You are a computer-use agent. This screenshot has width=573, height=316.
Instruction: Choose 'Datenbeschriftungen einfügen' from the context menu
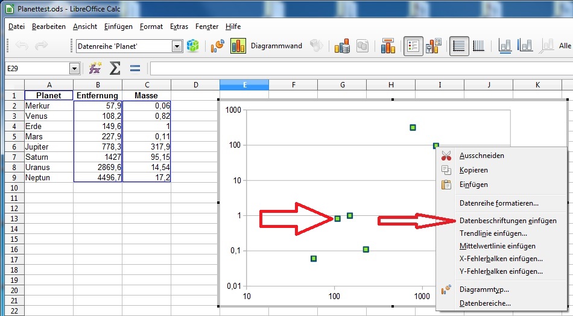(x=507, y=221)
